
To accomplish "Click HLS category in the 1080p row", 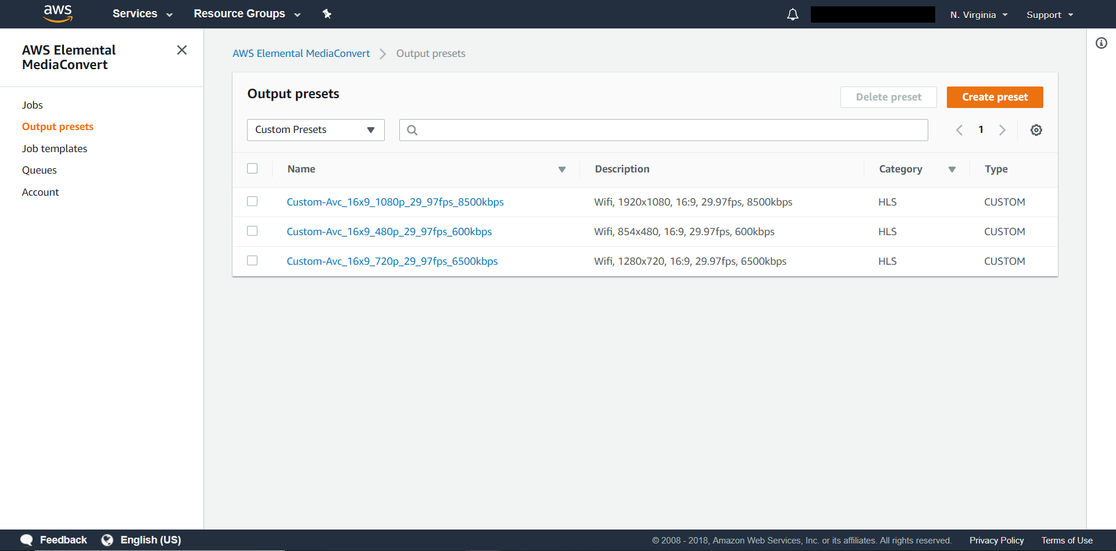I will pyautogui.click(x=888, y=202).
